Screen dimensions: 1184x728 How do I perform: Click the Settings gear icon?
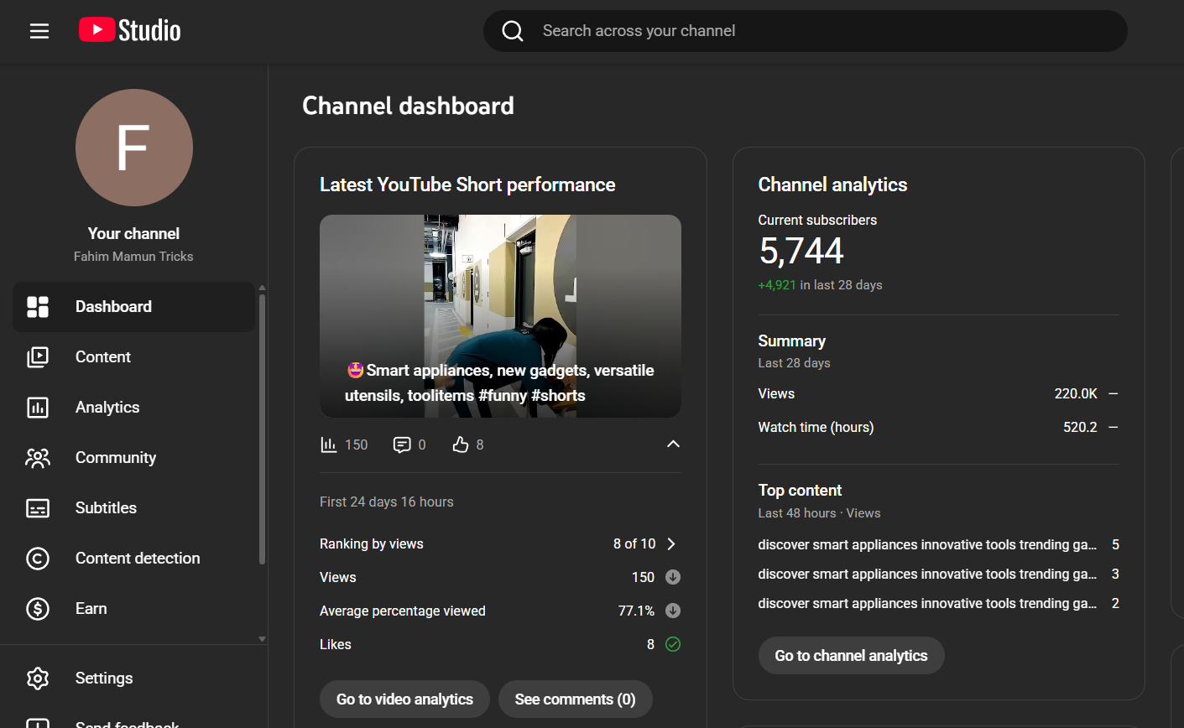[x=38, y=678]
